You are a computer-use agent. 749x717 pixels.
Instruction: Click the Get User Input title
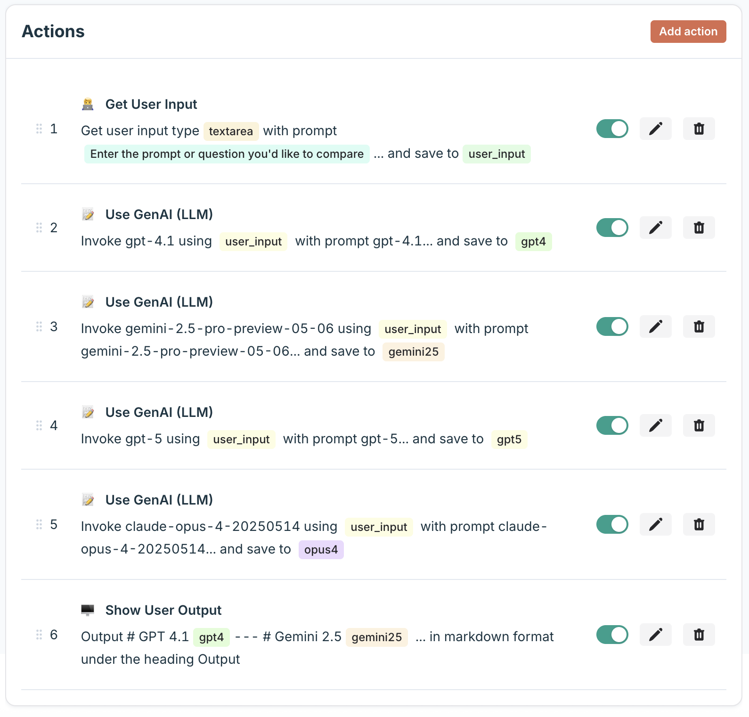point(151,104)
